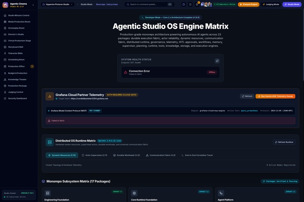Click the SPRINT 1.2 tag
304x202 pixels.
204,191
